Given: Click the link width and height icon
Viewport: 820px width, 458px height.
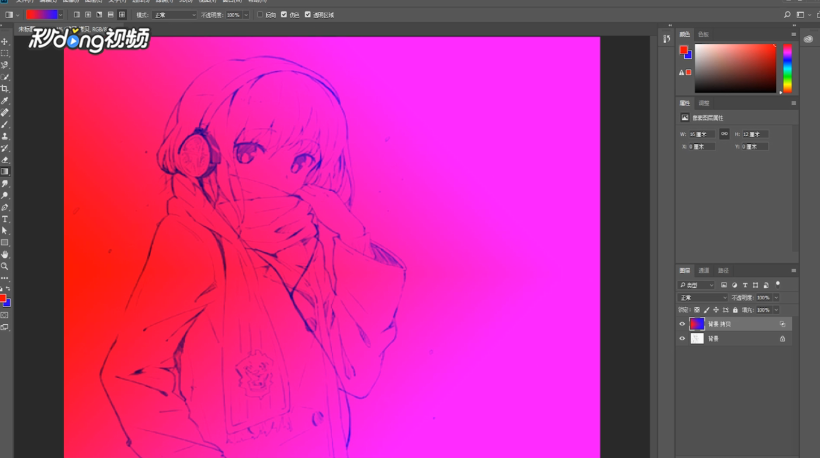Looking at the screenshot, I should (x=724, y=134).
